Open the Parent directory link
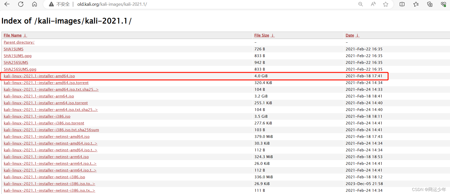Screen dimensions: 450x194 pyautogui.click(x=19, y=42)
